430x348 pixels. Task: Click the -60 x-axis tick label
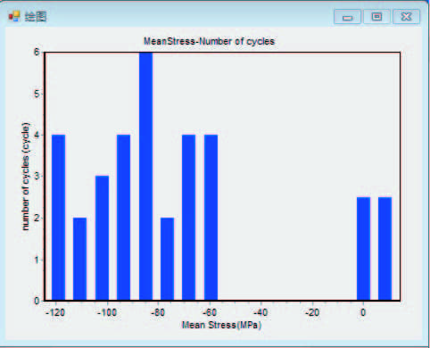pyautogui.click(x=210, y=312)
